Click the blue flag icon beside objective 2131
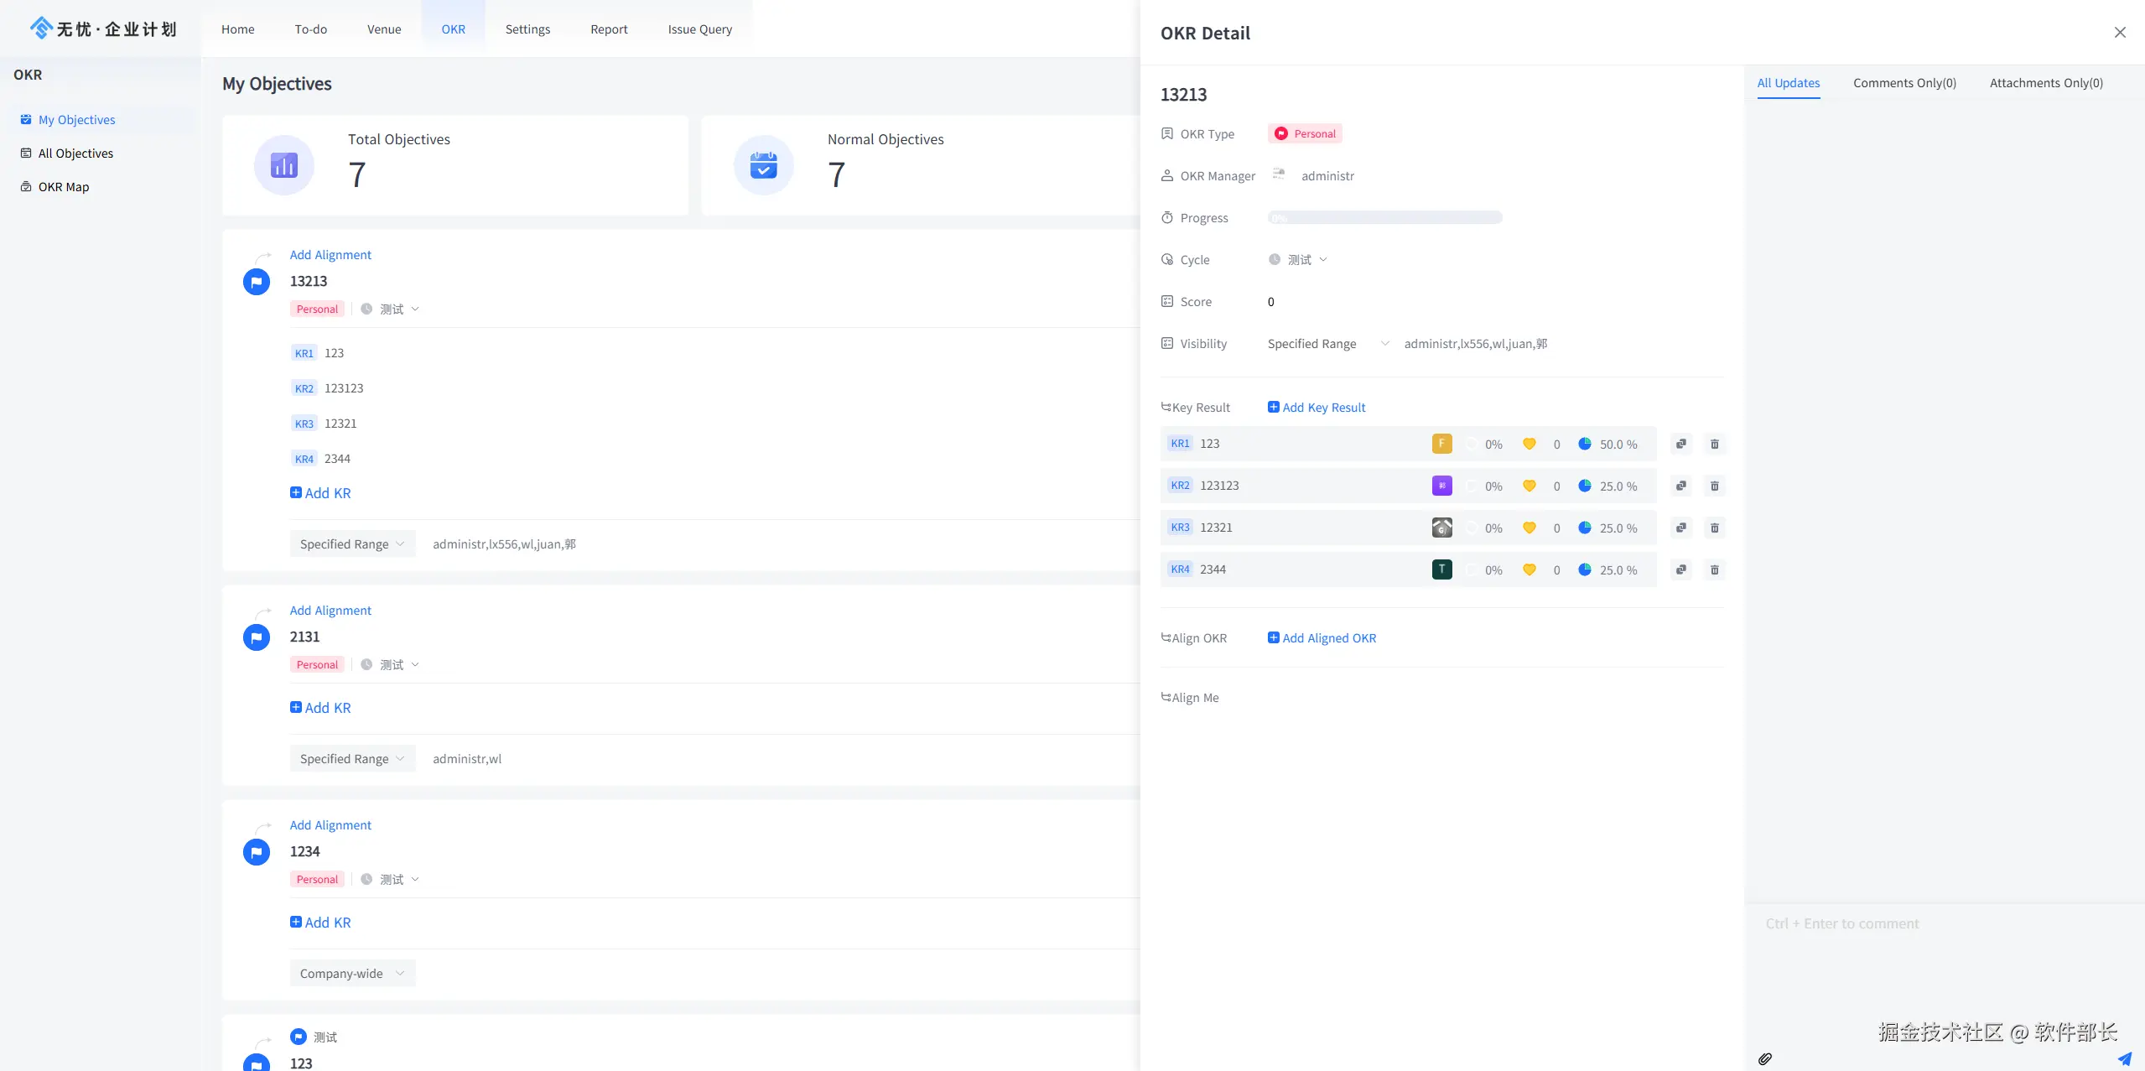This screenshot has height=1071, width=2145. [x=257, y=637]
